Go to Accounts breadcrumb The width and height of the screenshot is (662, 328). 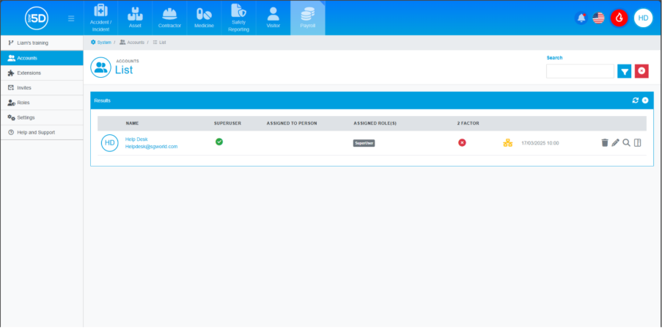[132, 43]
